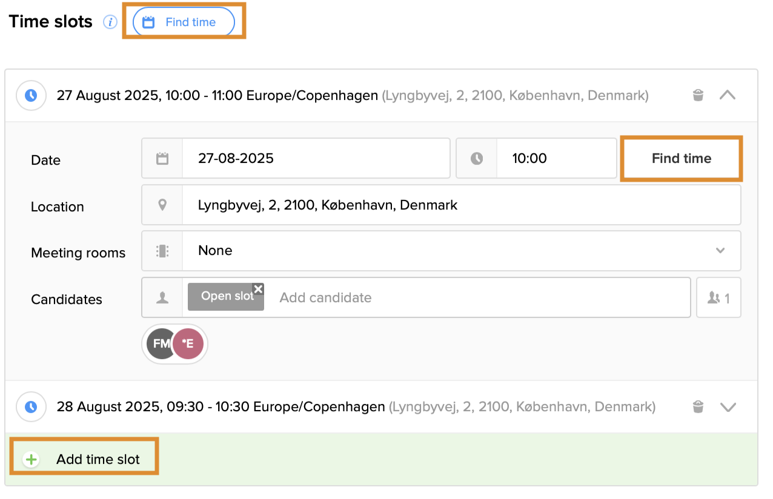Click the calendar icon in the Date field
This screenshot has height=499, width=773.
162,158
